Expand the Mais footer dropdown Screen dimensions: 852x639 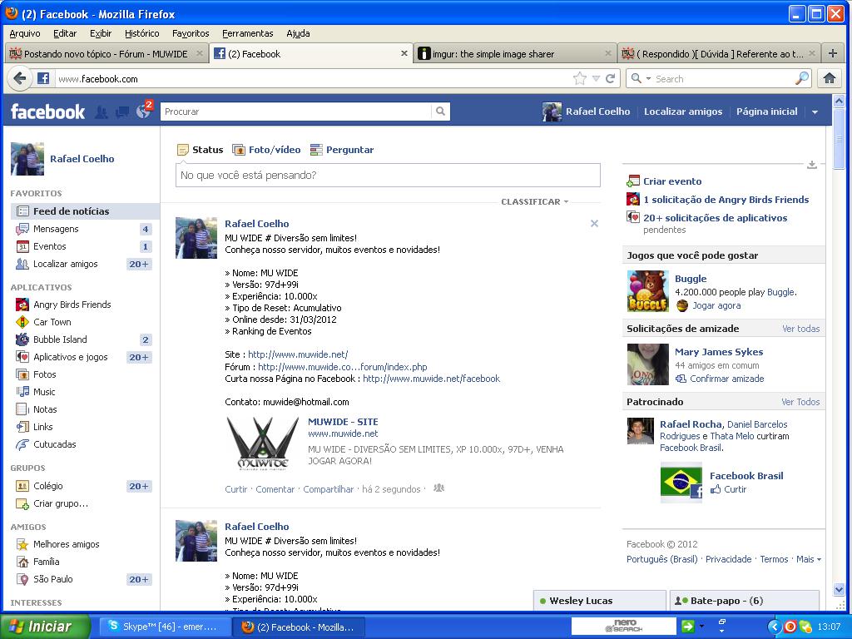pyautogui.click(x=809, y=559)
